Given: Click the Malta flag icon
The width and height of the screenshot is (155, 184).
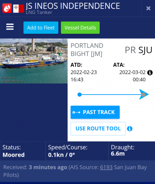Looking at the screenshot, I should click(19, 8).
